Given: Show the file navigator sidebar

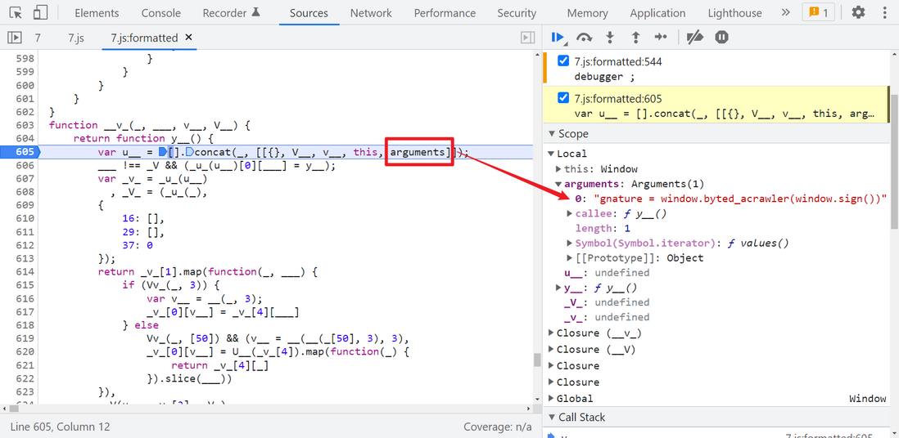Looking at the screenshot, I should click(14, 38).
